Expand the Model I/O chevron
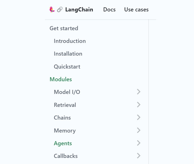 (139, 92)
